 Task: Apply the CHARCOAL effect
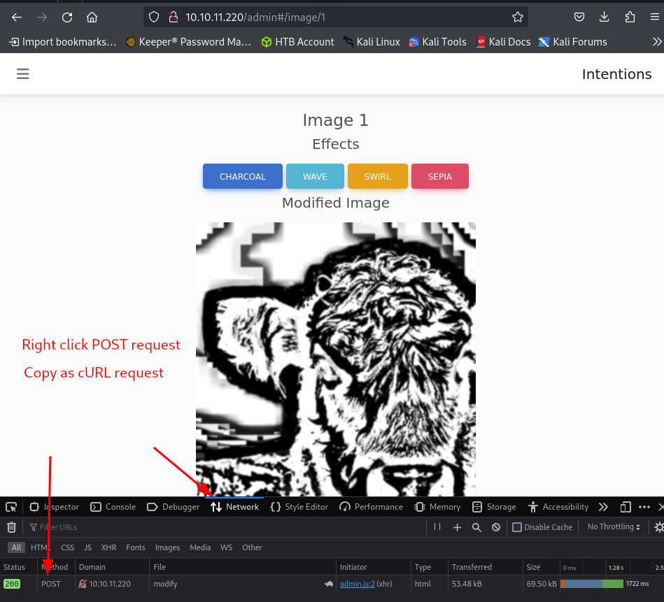243,176
